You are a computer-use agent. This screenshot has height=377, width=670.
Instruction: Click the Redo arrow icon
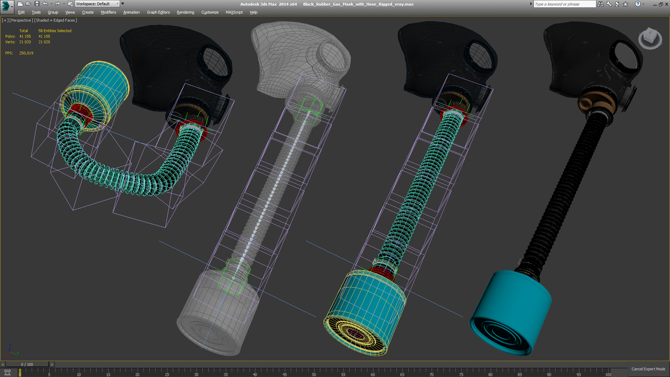point(58,4)
